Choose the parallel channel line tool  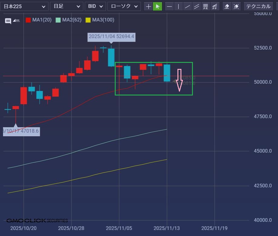point(197,6)
